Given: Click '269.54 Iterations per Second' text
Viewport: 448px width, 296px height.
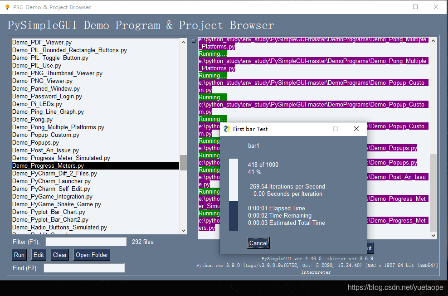Looking at the screenshot, I should tap(287, 187).
